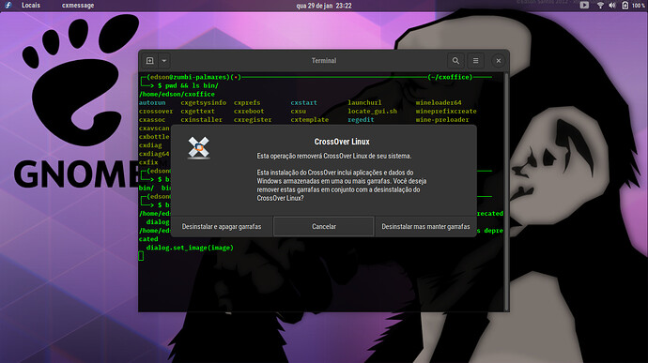Image resolution: width=648 pixels, height=363 pixels.
Task: Open the clock showing qua 29 de jan 23:22
Action: (324, 6)
